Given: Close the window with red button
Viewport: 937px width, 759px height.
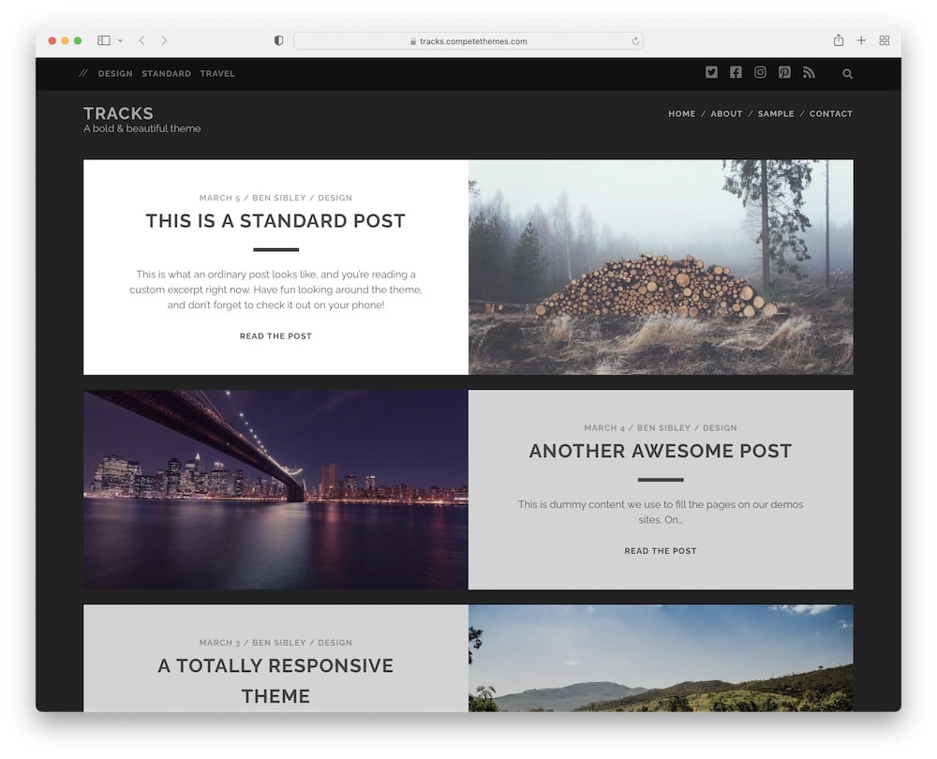Looking at the screenshot, I should click(52, 40).
